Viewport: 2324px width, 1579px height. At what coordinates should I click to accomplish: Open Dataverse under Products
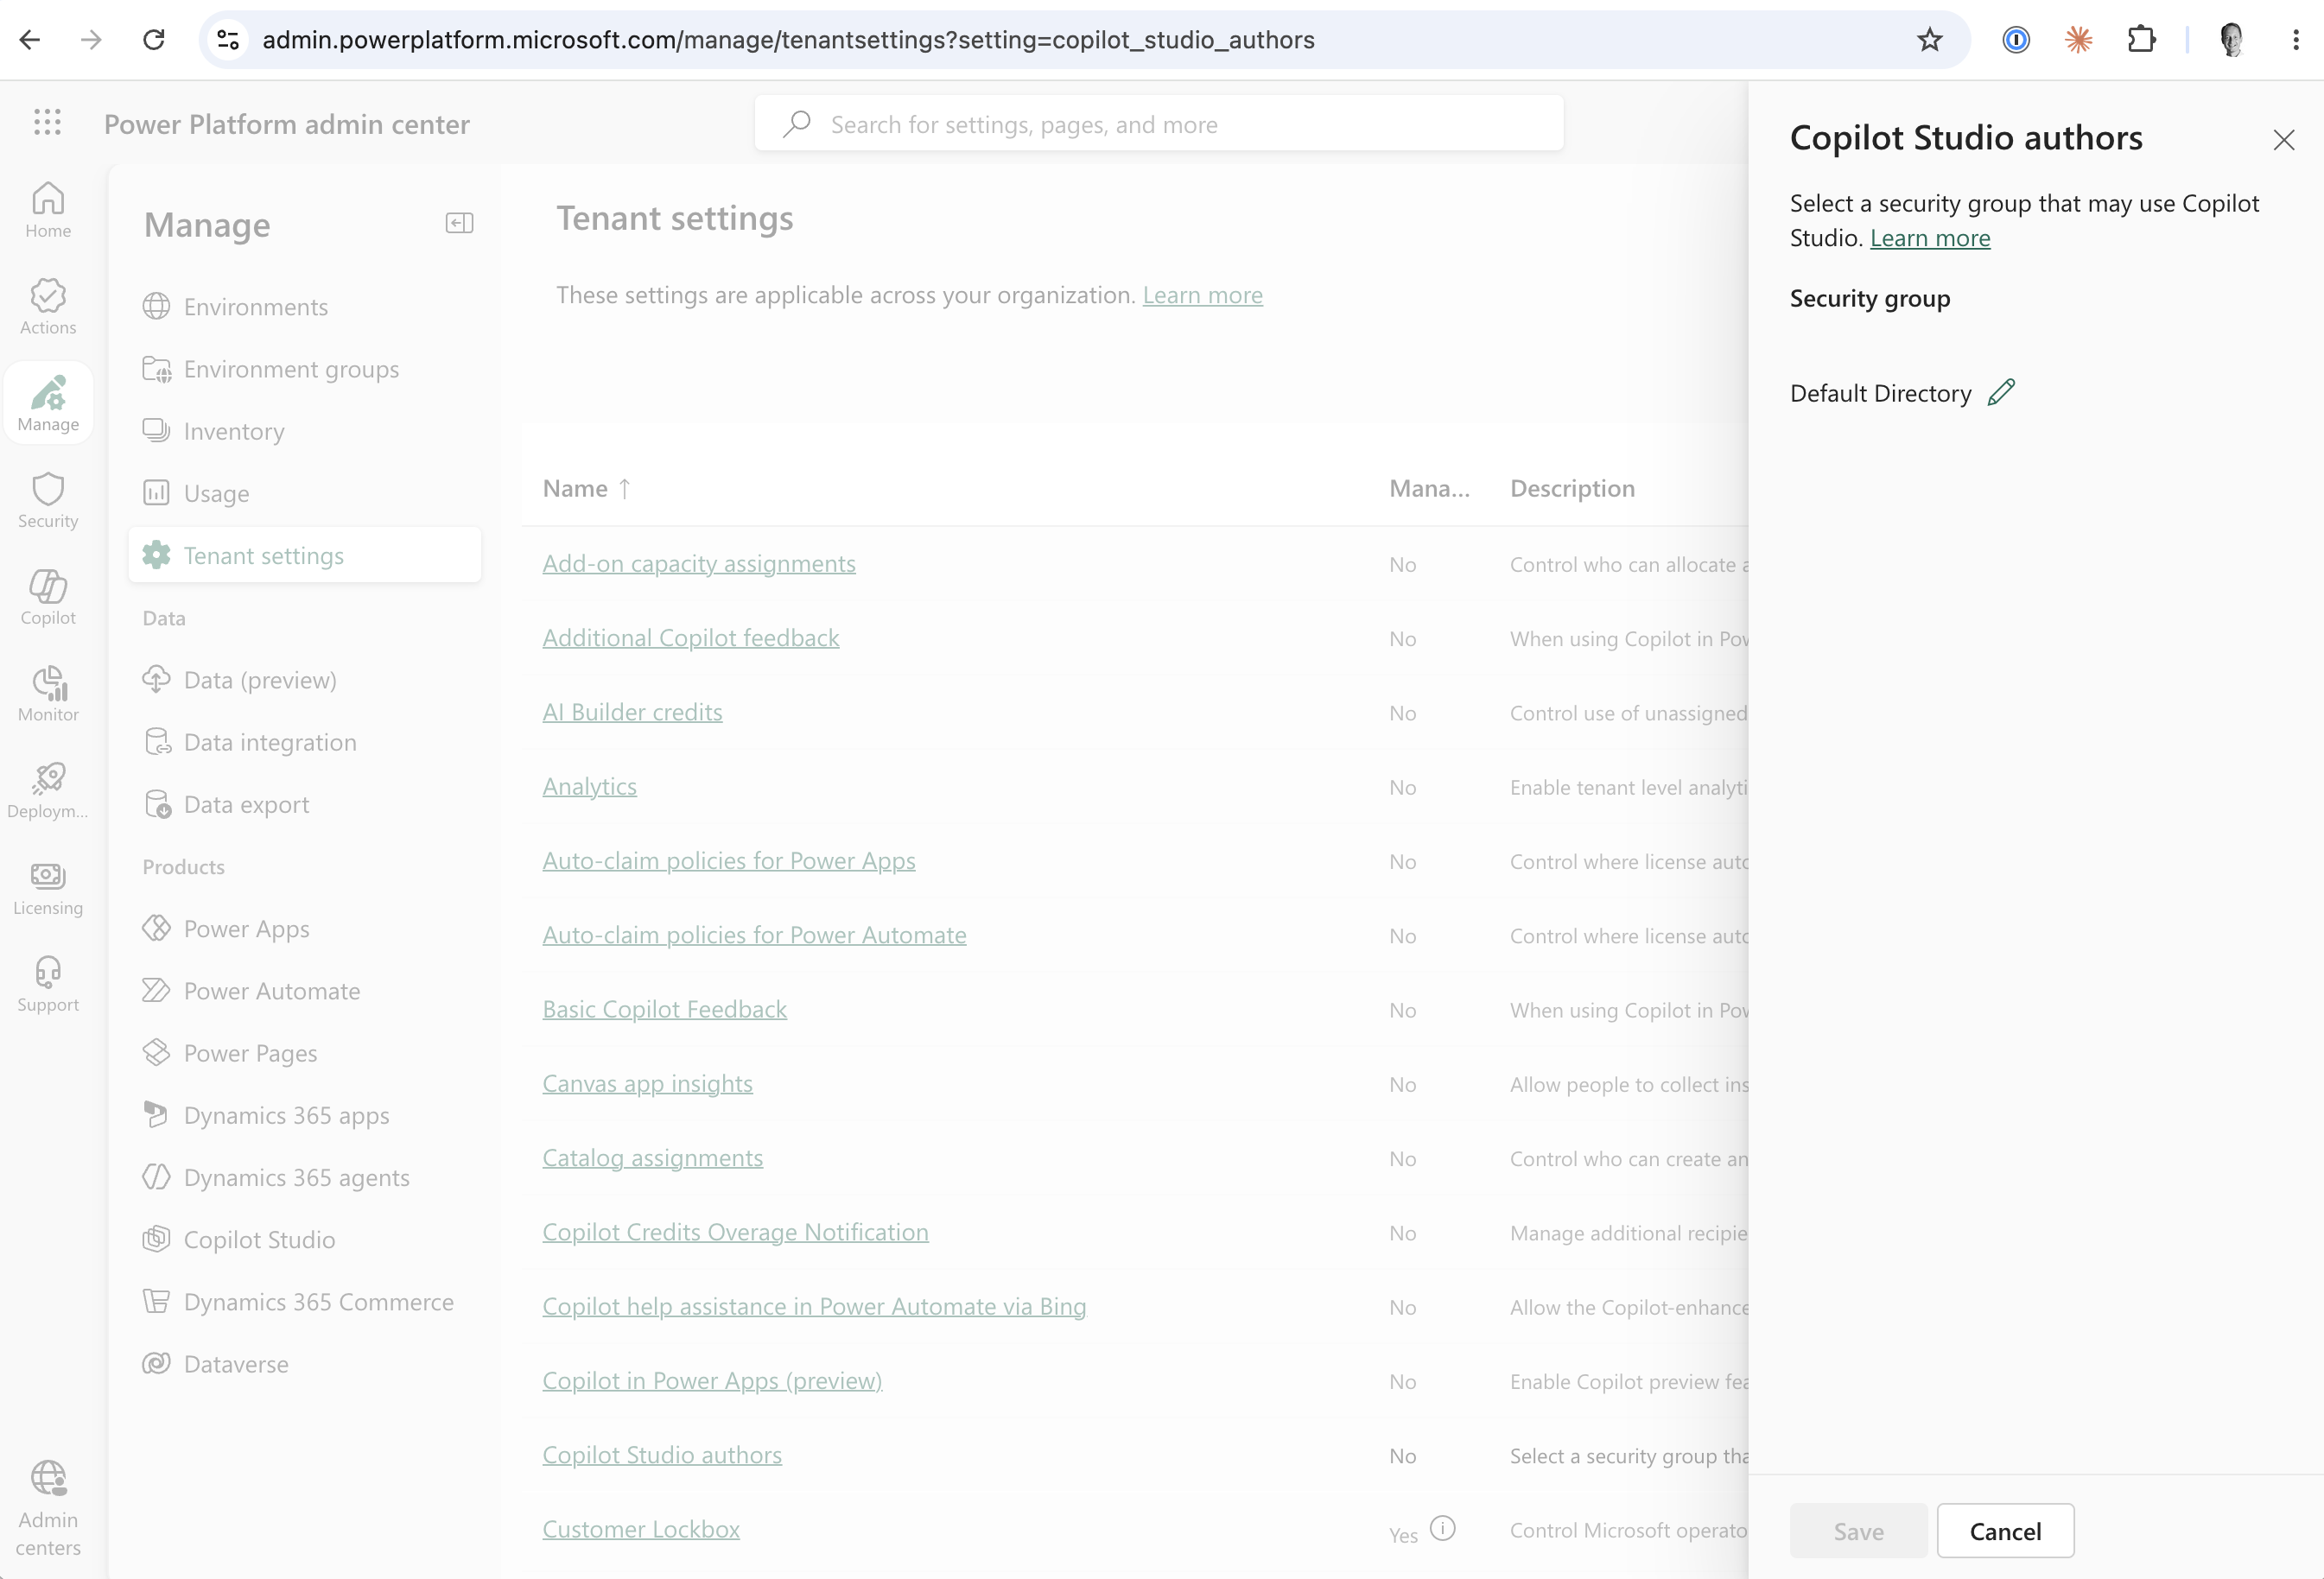305,1363
